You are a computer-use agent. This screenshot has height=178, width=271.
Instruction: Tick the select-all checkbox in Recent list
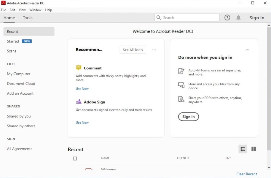[x=75, y=158]
